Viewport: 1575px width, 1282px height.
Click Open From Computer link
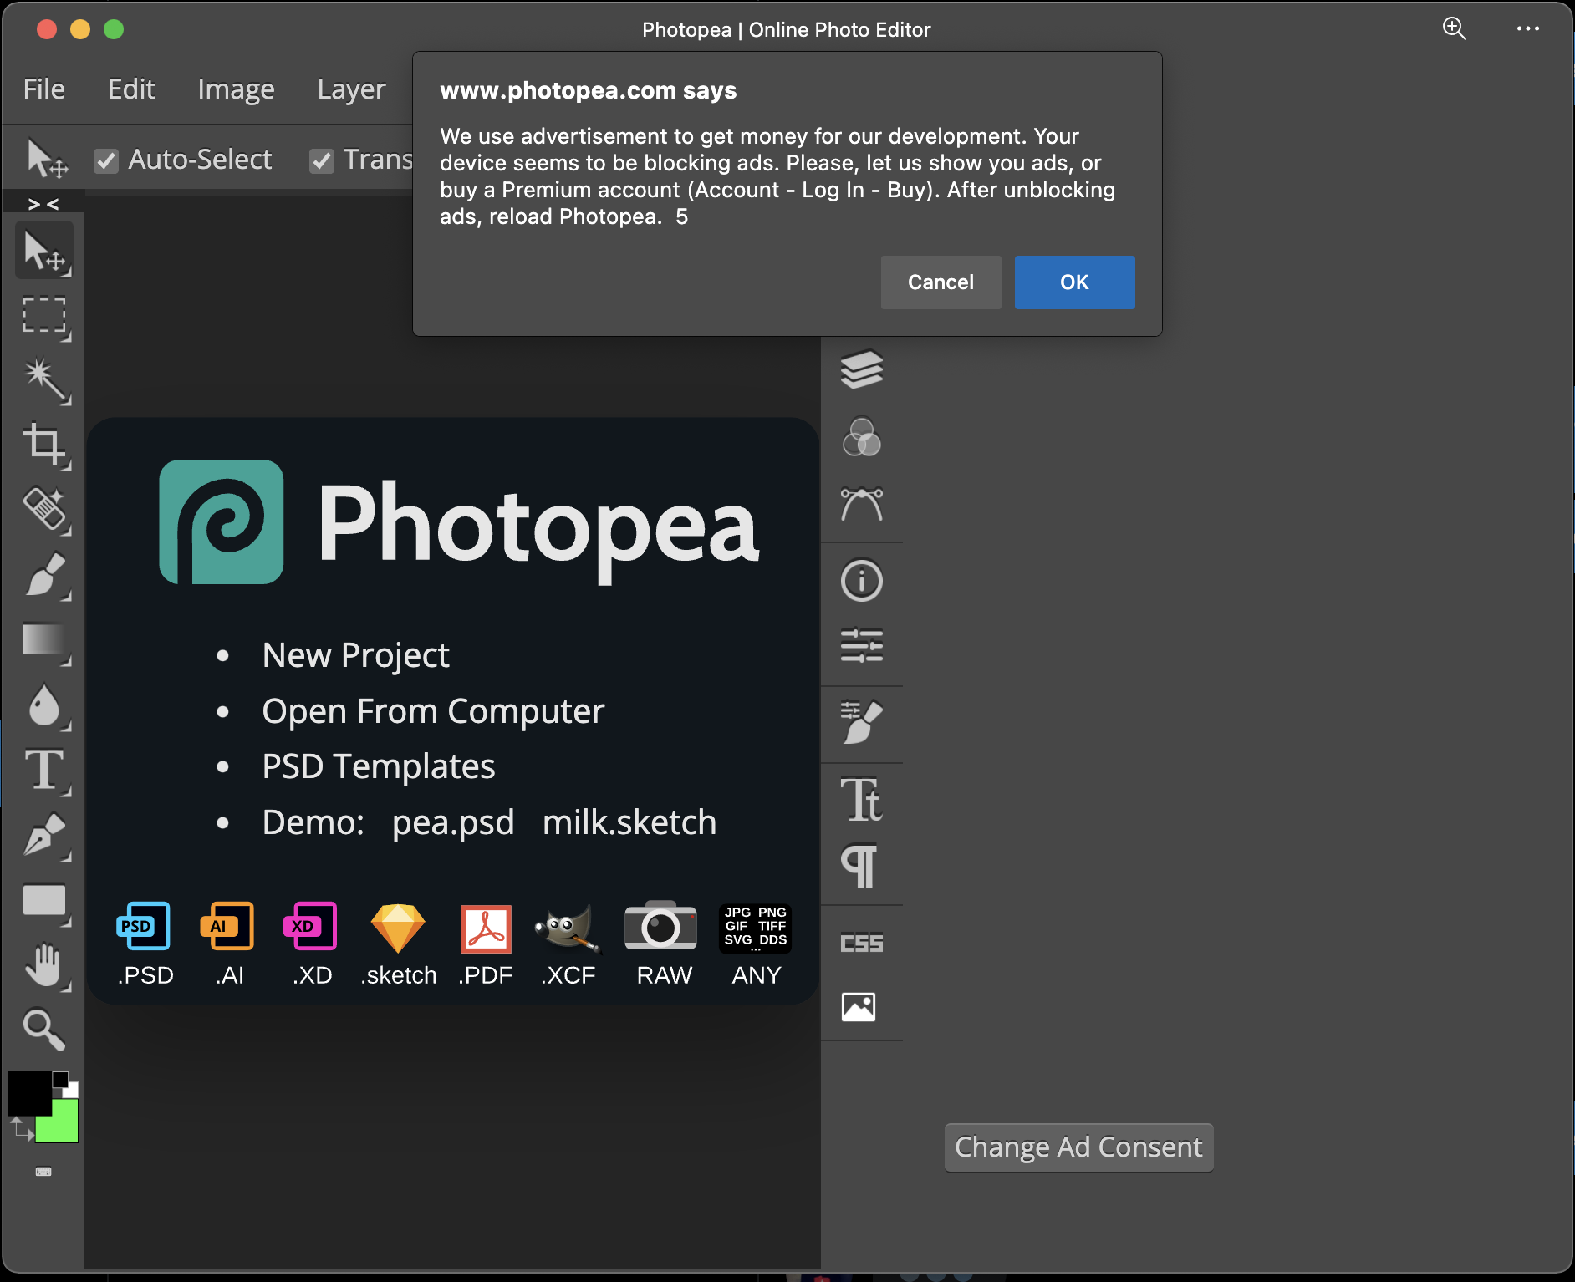[x=433, y=711]
